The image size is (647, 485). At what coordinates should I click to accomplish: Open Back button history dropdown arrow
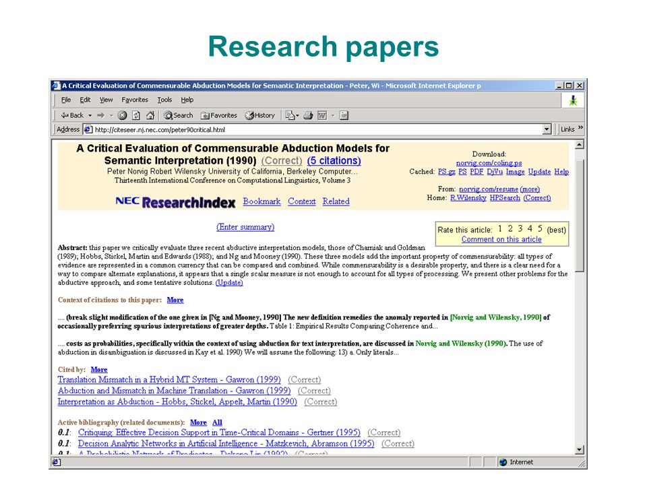tap(90, 115)
